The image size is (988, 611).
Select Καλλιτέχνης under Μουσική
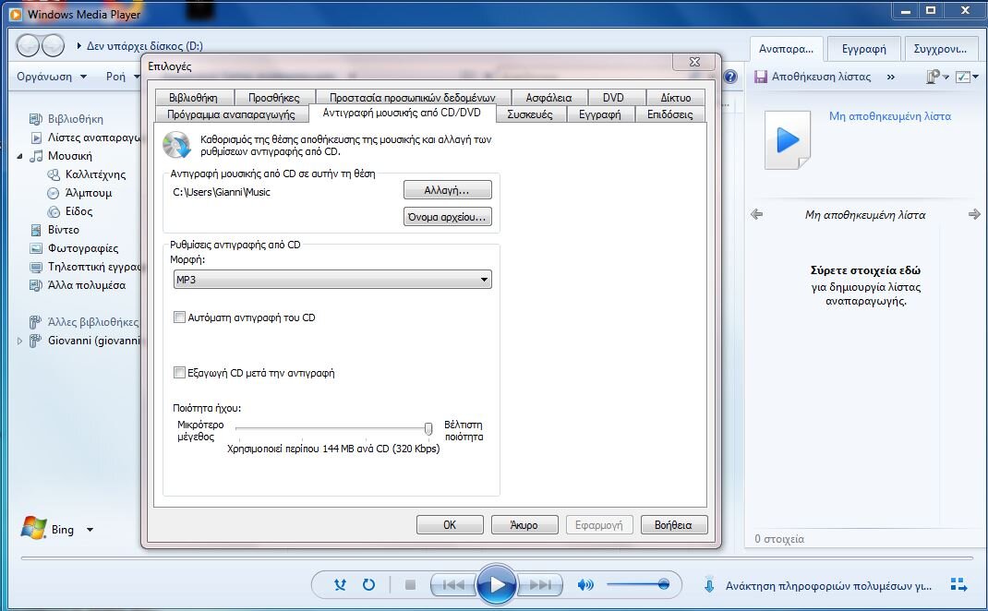click(95, 174)
